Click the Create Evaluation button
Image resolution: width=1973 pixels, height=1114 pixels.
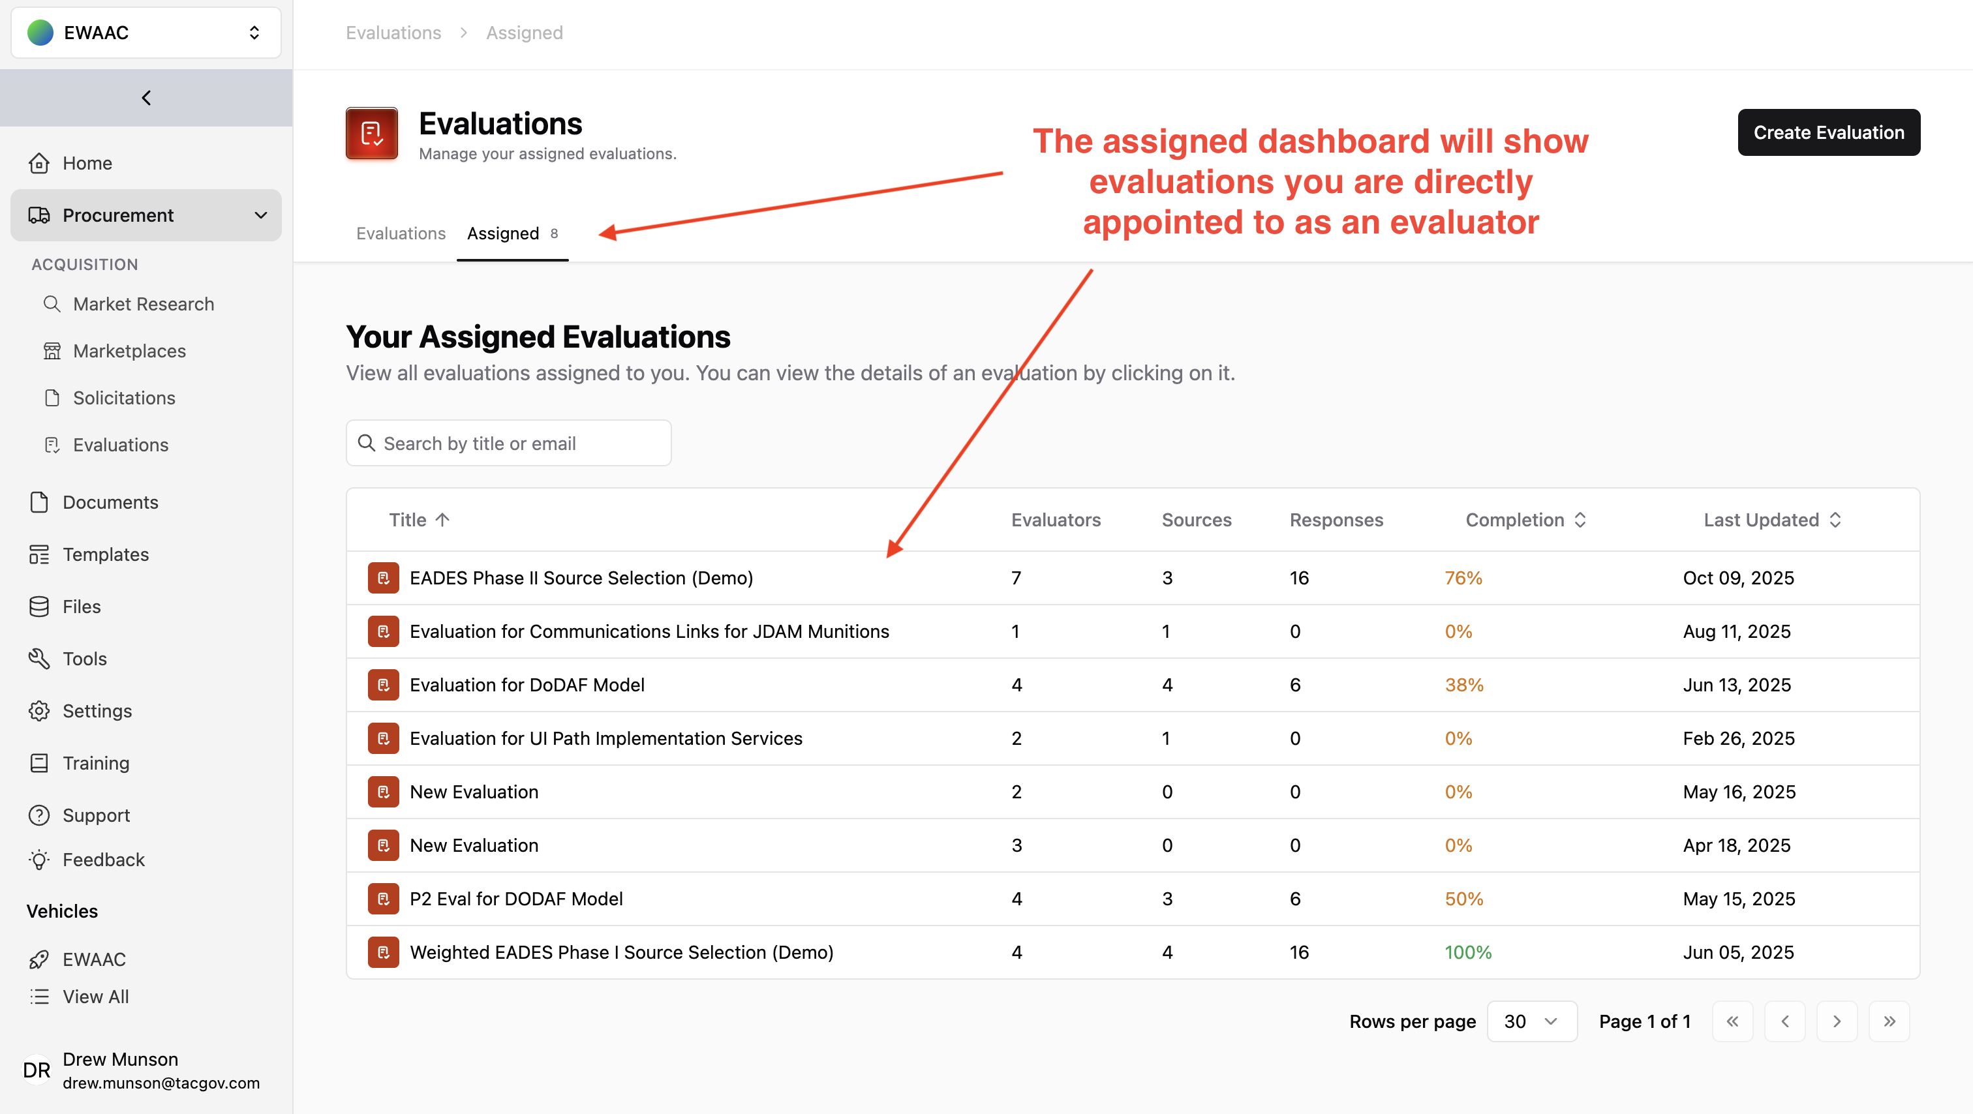click(x=1828, y=132)
